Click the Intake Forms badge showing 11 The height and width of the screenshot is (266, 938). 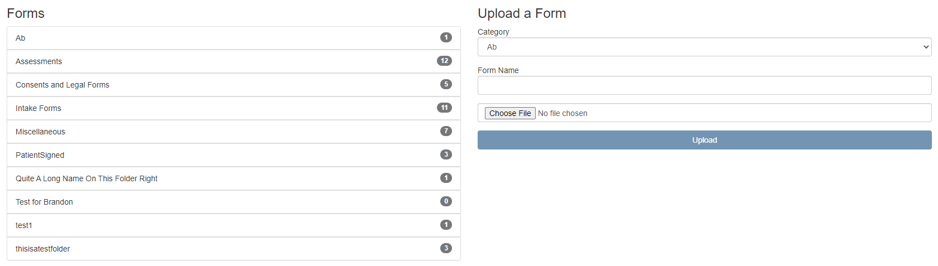click(x=444, y=108)
